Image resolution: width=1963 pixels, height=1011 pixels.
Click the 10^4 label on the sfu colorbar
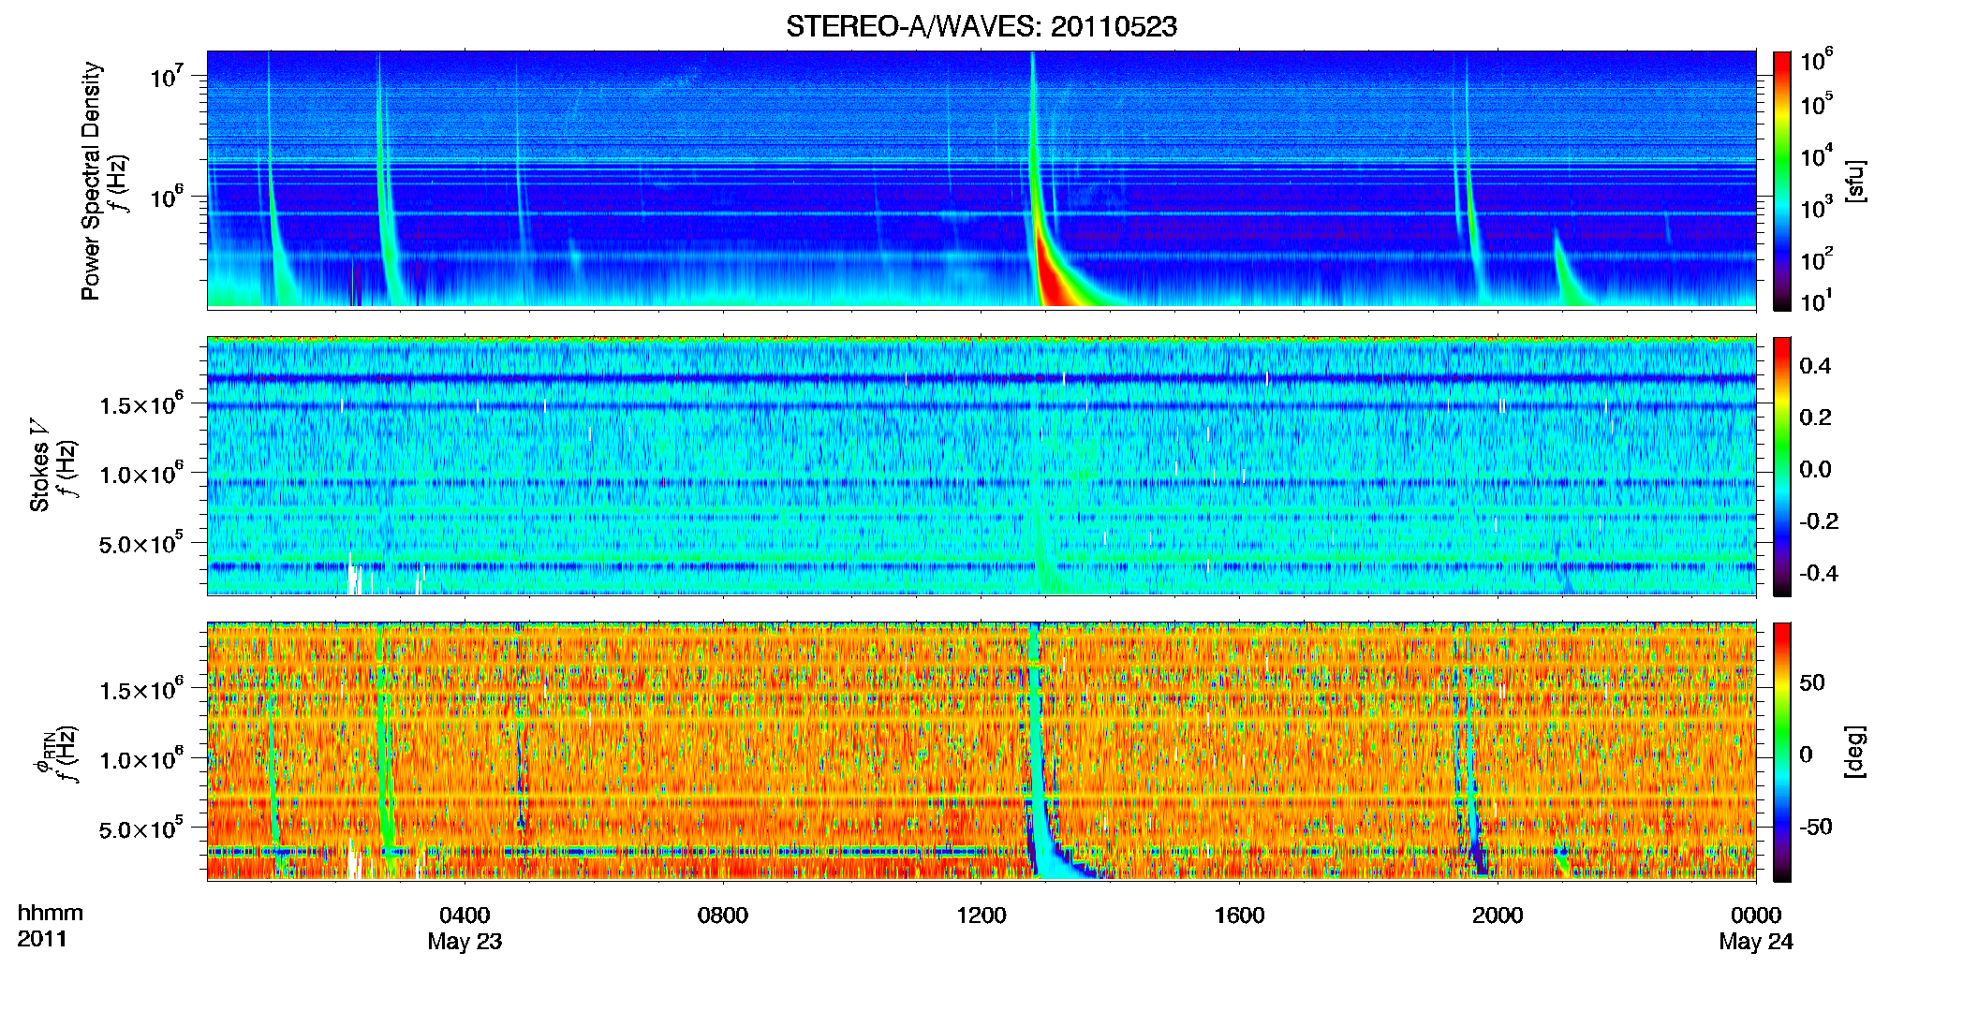pos(1817,155)
